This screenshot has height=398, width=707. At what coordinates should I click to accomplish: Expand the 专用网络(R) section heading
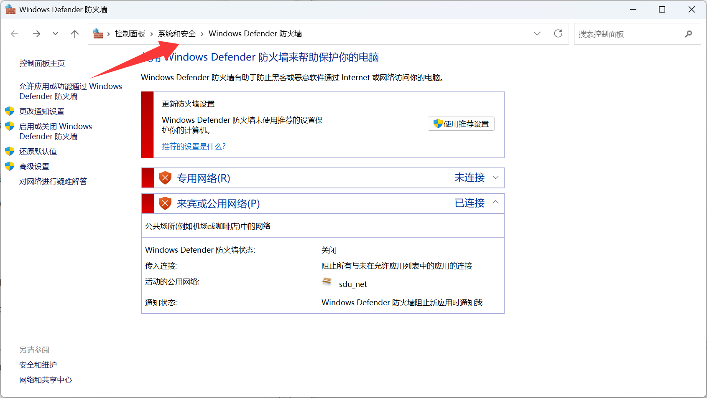[204, 178]
